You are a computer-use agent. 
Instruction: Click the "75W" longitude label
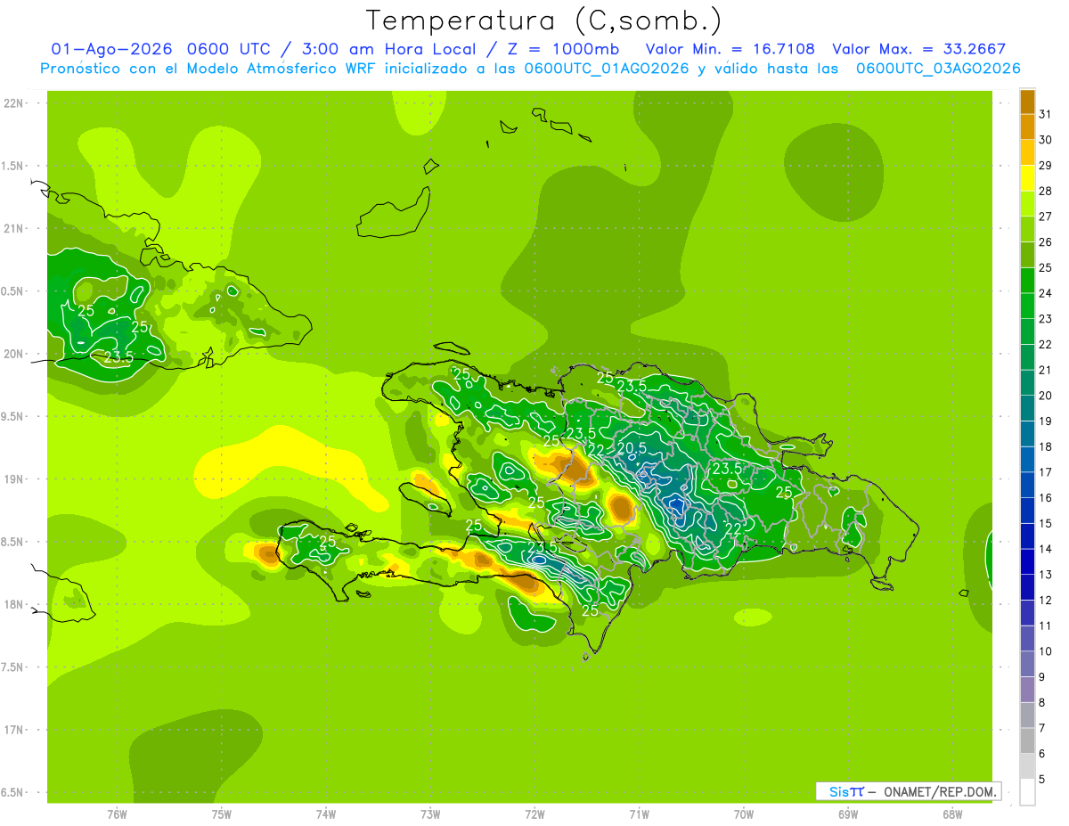(x=221, y=814)
